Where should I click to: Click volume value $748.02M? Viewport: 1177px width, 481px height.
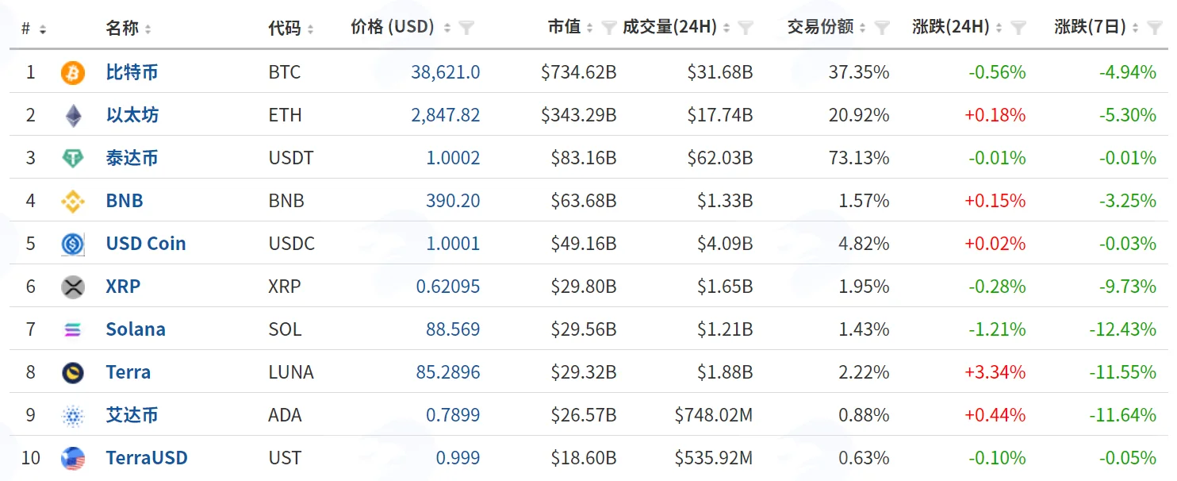pyautogui.click(x=714, y=415)
